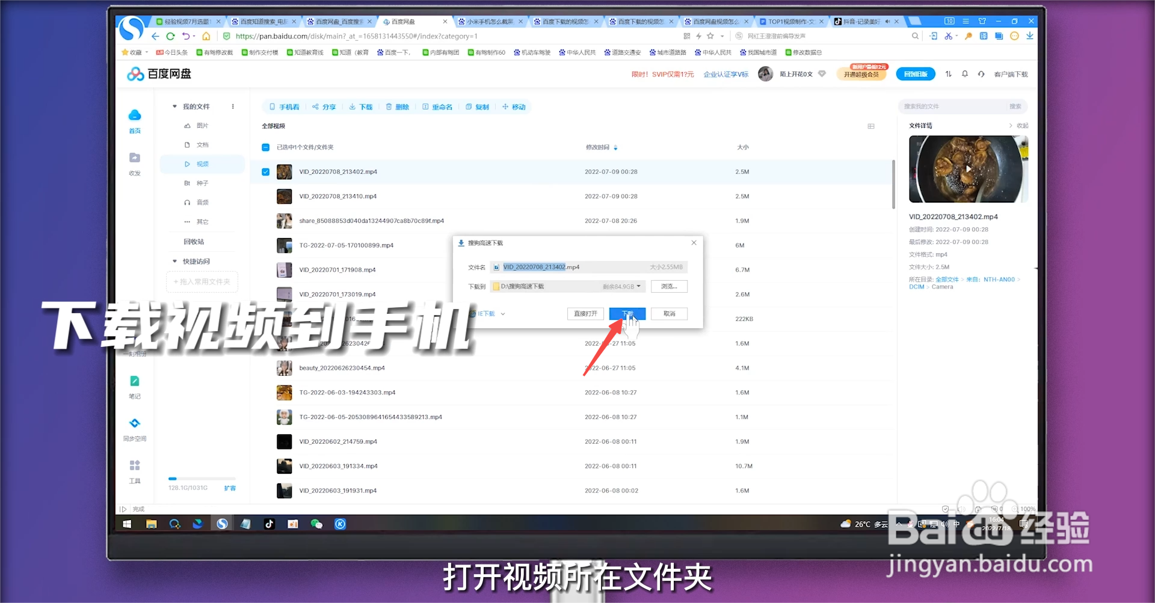Close the 搜狗高速下载 dialog

click(x=694, y=243)
